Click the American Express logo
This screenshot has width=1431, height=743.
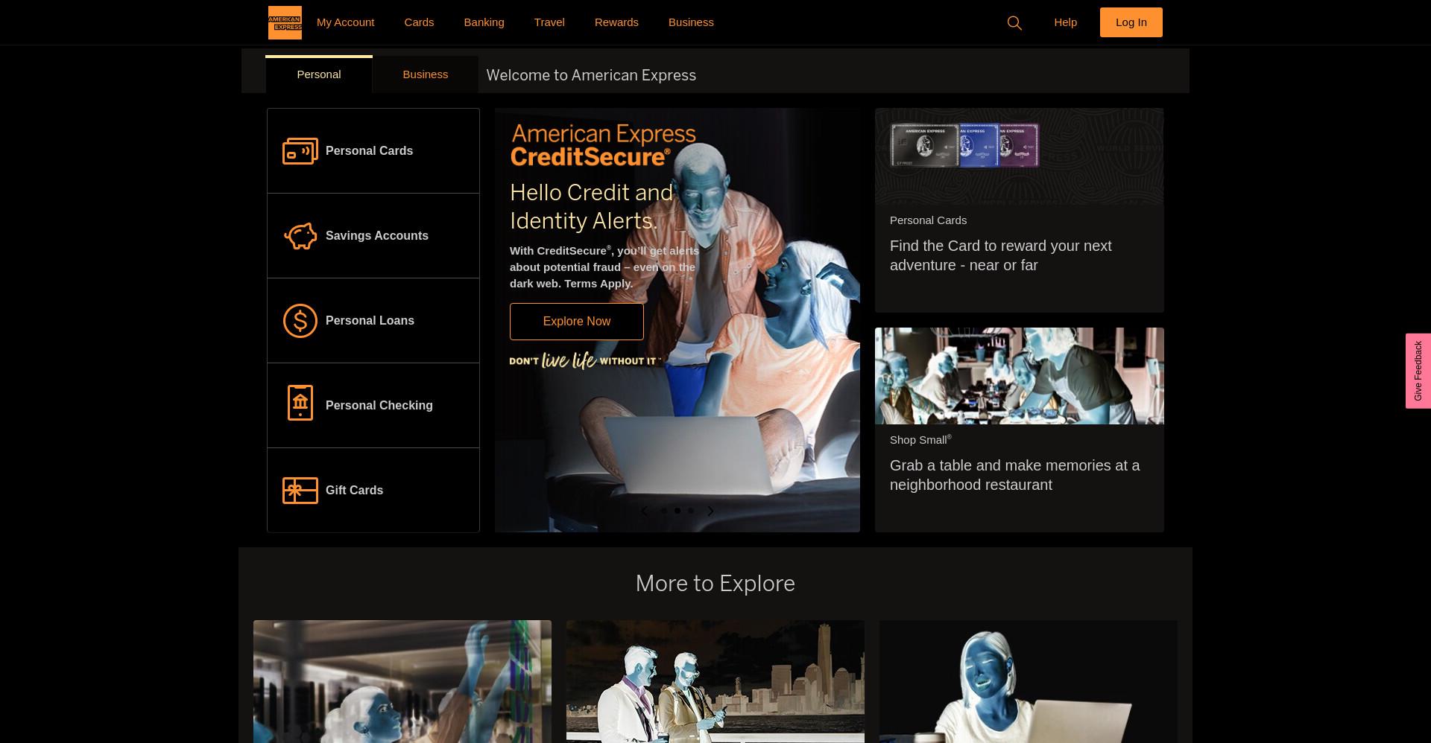tap(285, 22)
